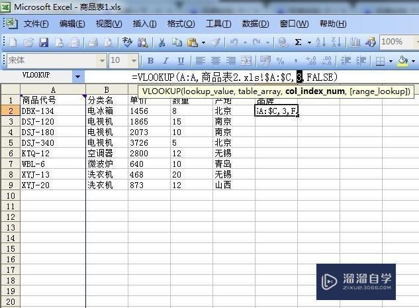Open the Redo history dropdown arrow
This screenshot has width=419, height=308.
pos(268,42)
